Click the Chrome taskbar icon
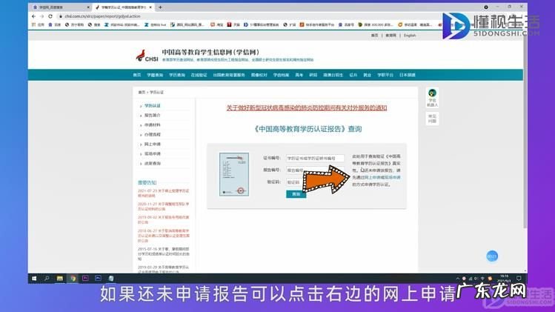The width and height of the screenshot is (555, 312). tap(73, 279)
